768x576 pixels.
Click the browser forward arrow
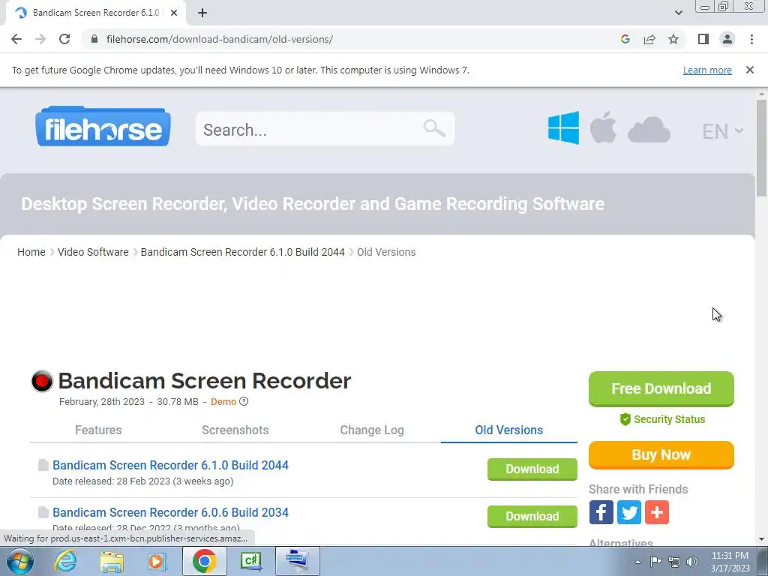(40, 39)
